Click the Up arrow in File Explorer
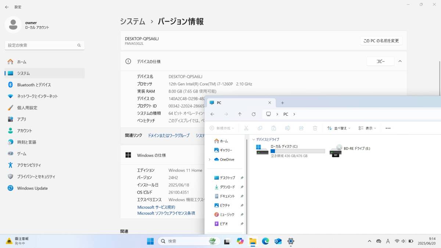 click(x=240, y=114)
